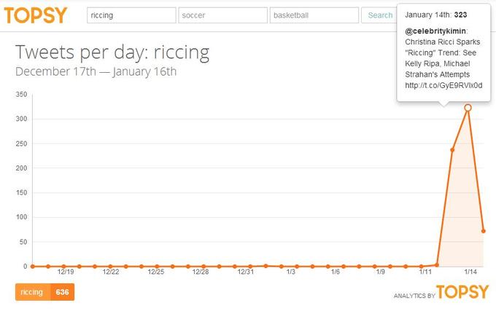
Task: Open the @celebritykimin handle in the tooltip
Action: pyautogui.click(x=435, y=31)
